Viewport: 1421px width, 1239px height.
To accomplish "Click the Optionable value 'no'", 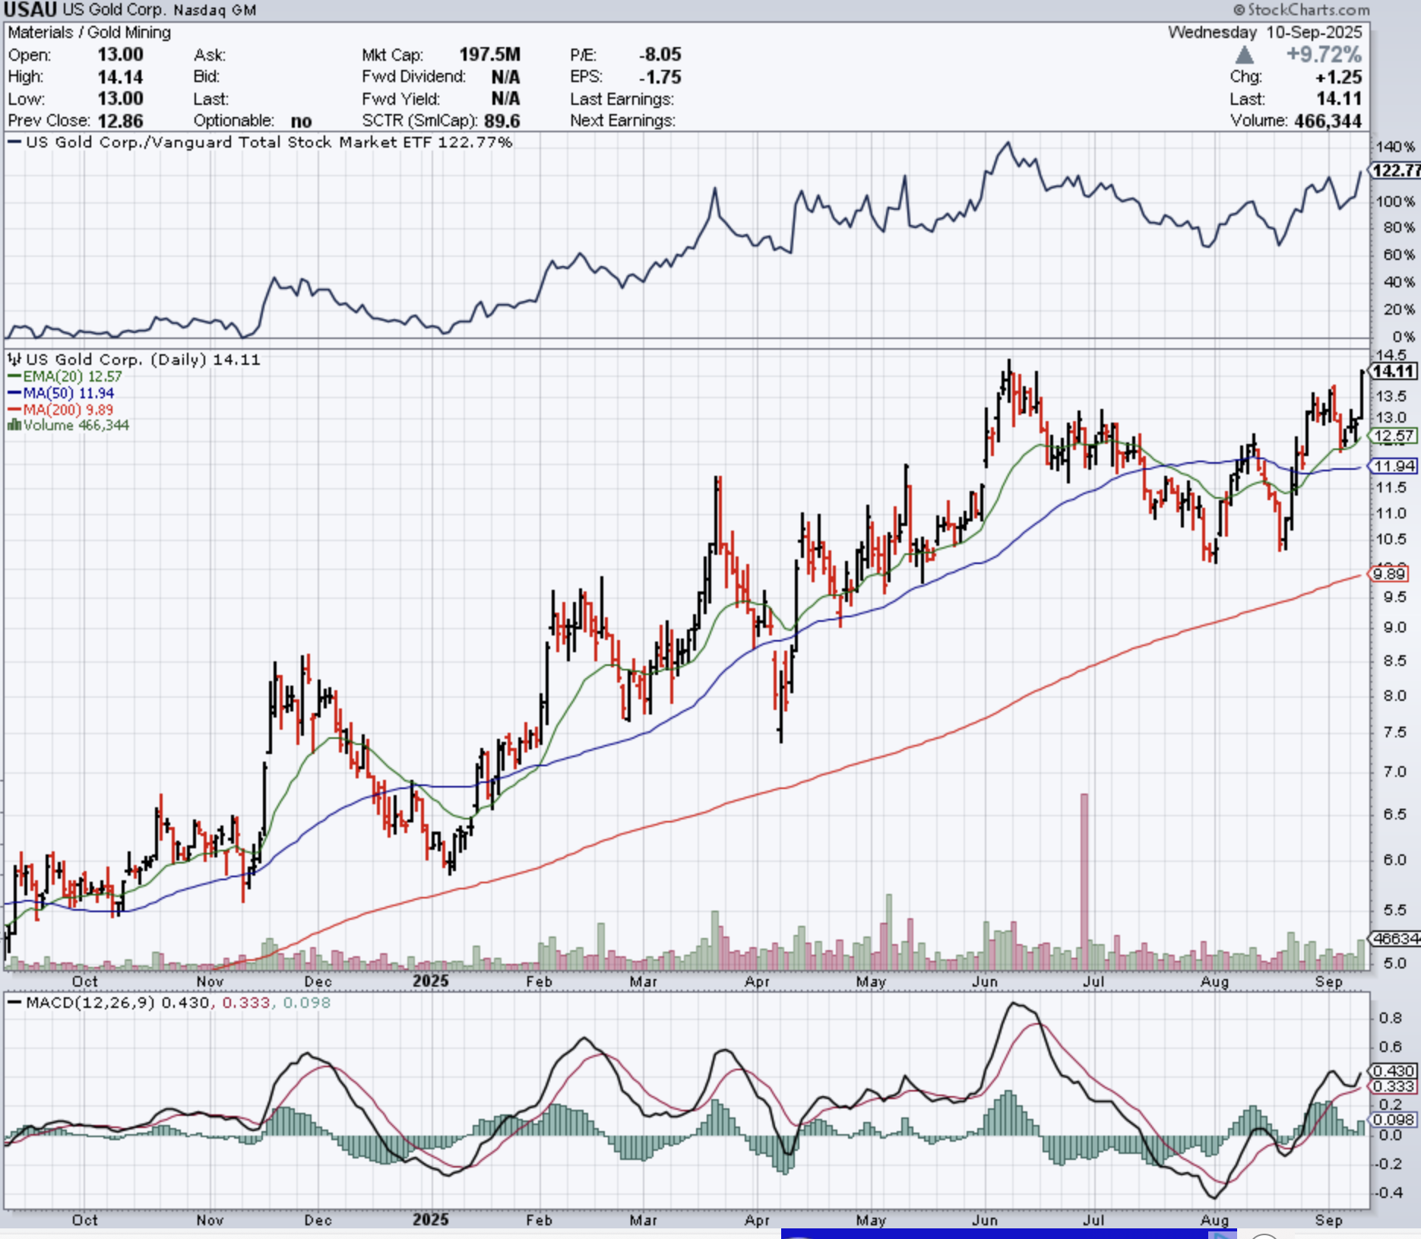I will click(301, 121).
